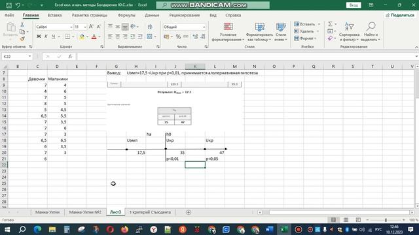Open Сортировка и фильтр menu
The height and width of the screenshot is (235, 419).
click(349, 32)
